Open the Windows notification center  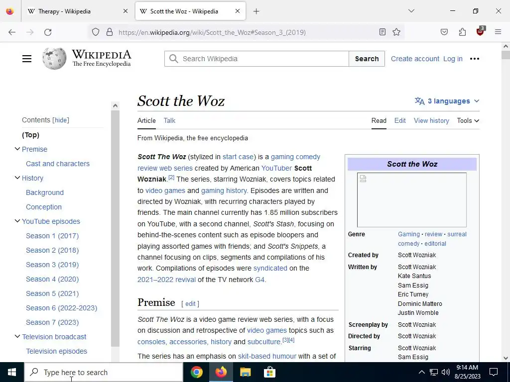494,372
